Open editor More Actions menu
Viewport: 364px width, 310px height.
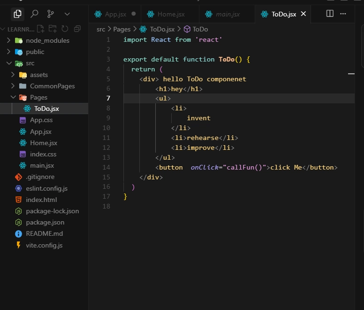point(343,14)
